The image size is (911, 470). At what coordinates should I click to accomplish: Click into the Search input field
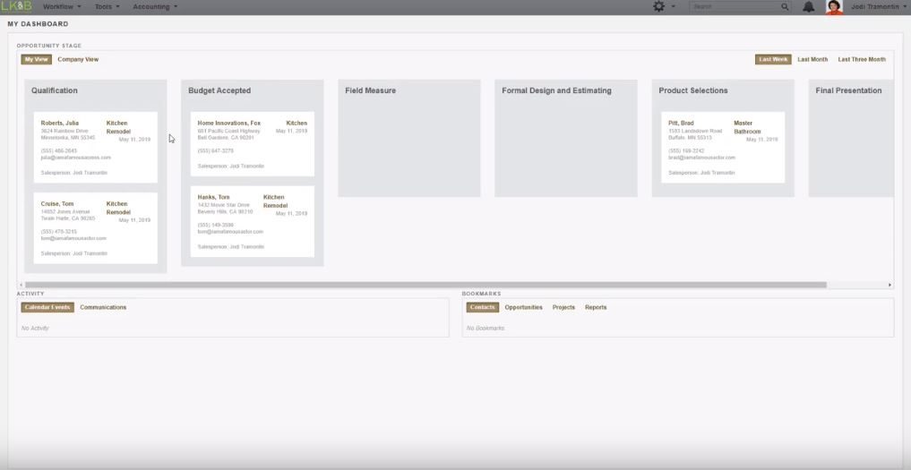click(735, 6)
